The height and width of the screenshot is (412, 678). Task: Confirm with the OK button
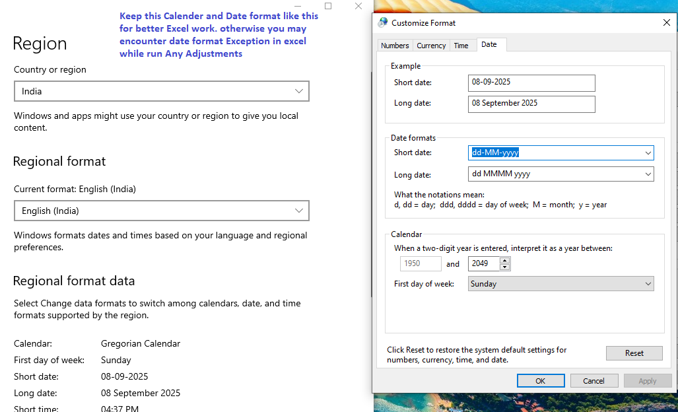(541, 381)
